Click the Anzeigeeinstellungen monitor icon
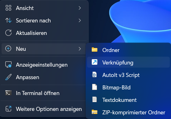The image size is (171, 119). (8, 64)
